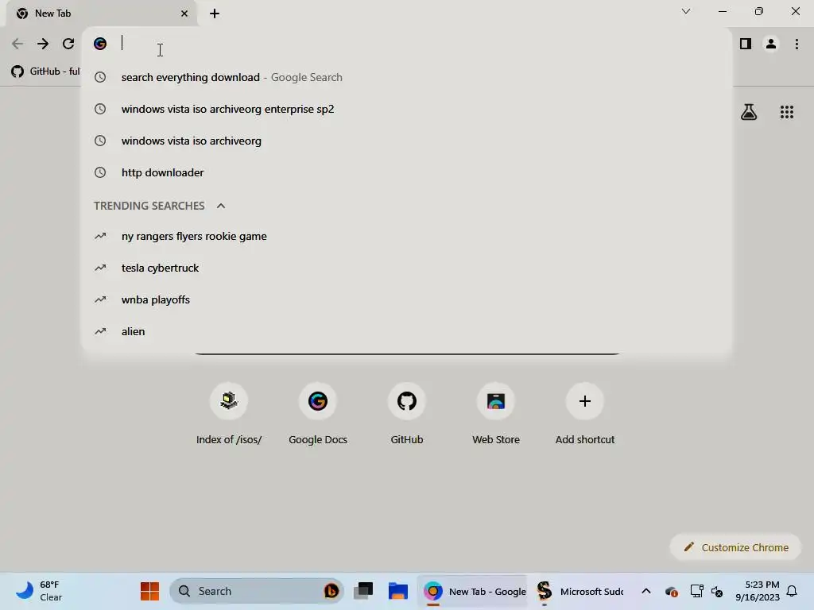Open the Google apps grid
The height and width of the screenshot is (610, 814).
click(787, 112)
